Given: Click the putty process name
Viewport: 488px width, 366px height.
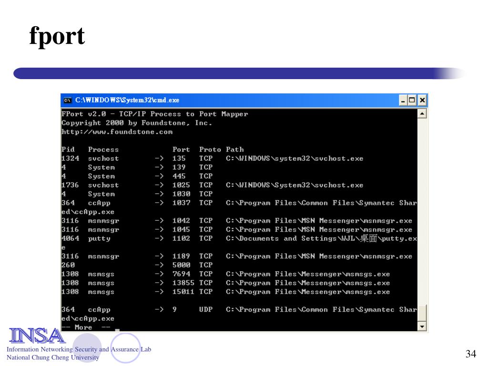Looking at the screenshot, I should click(x=99, y=239).
